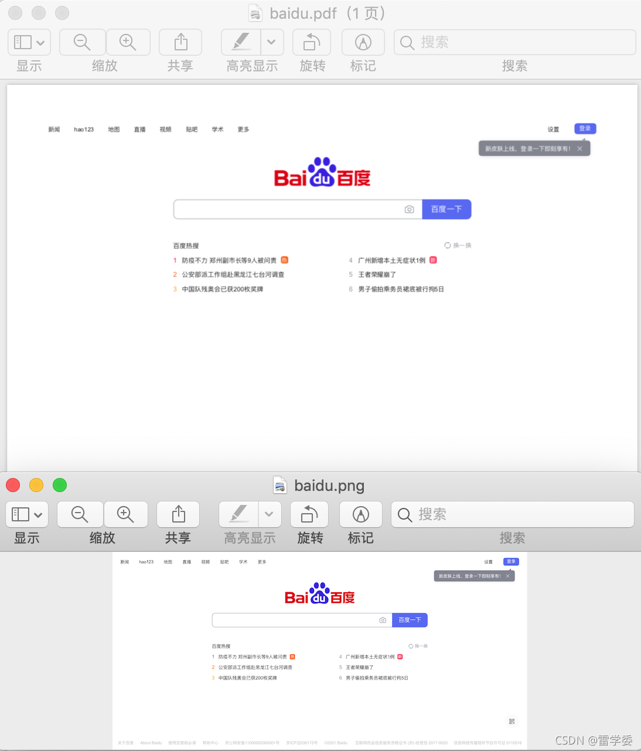Click the rotate icon in the baidu.png window
Viewport: 641px width, 751px height.
point(309,514)
